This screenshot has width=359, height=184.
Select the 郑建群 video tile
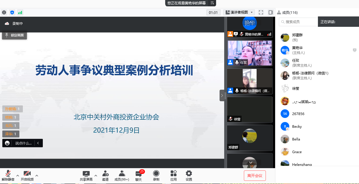click(250, 138)
